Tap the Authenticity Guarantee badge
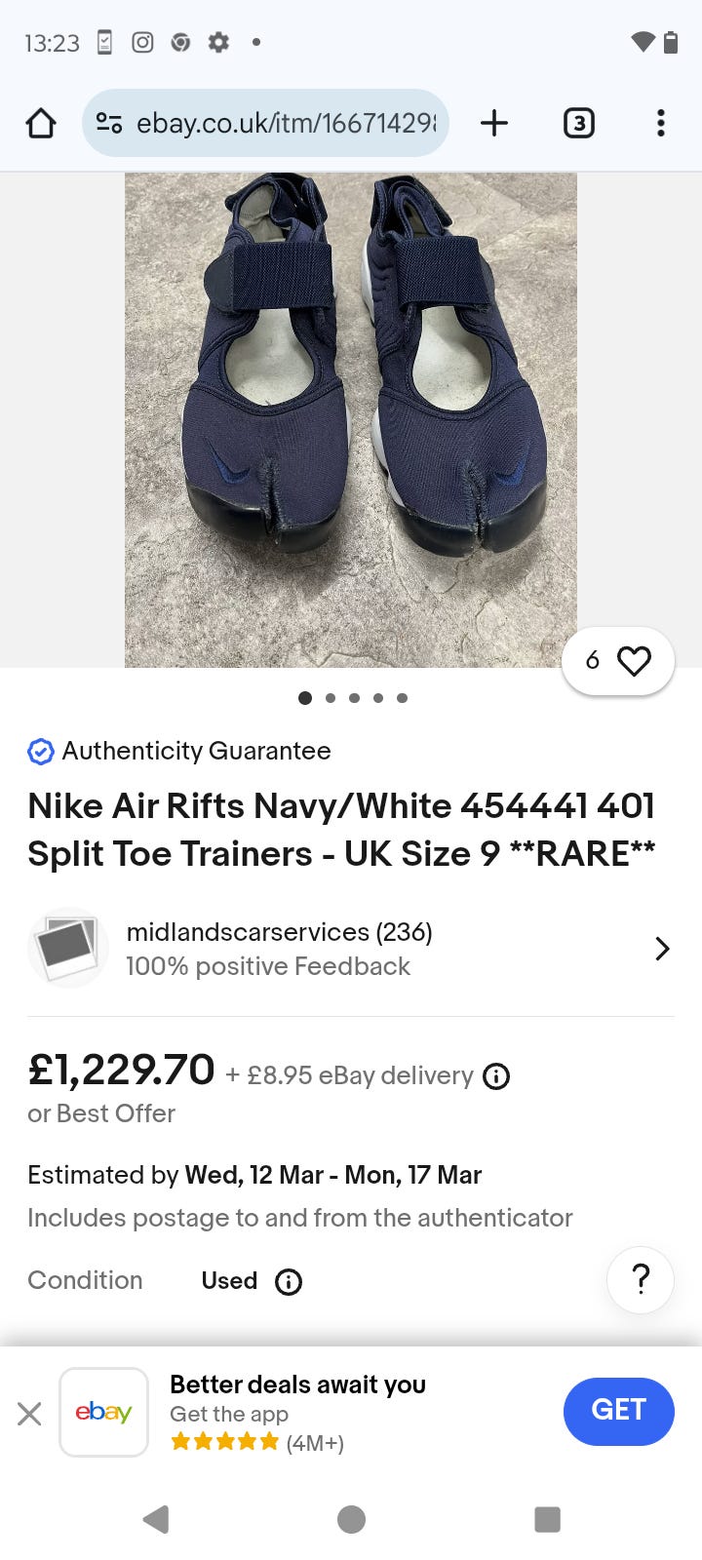The width and height of the screenshot is (702, 1560). pos(179,751)
